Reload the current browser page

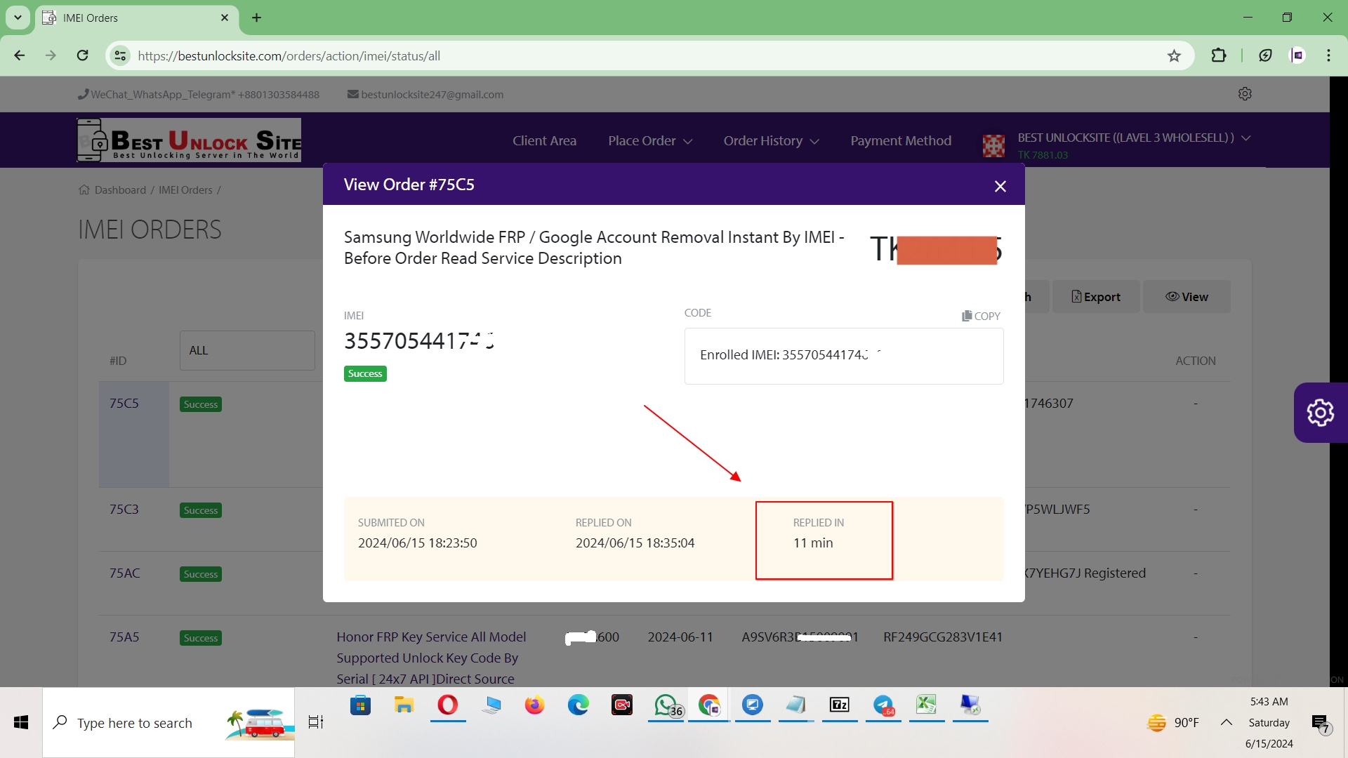click(x=82, y=56)
